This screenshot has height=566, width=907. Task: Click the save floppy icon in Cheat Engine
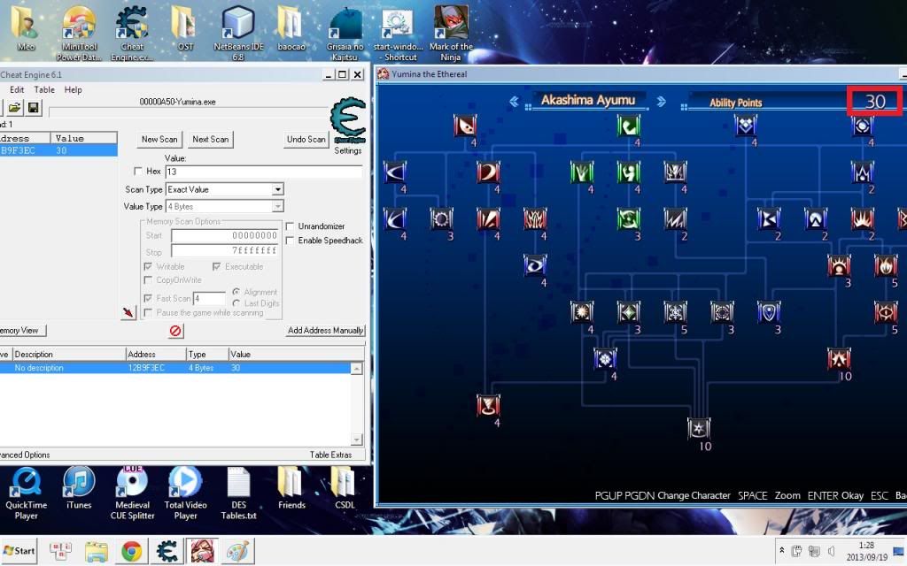pyautogui.click(x=33, y=107)
